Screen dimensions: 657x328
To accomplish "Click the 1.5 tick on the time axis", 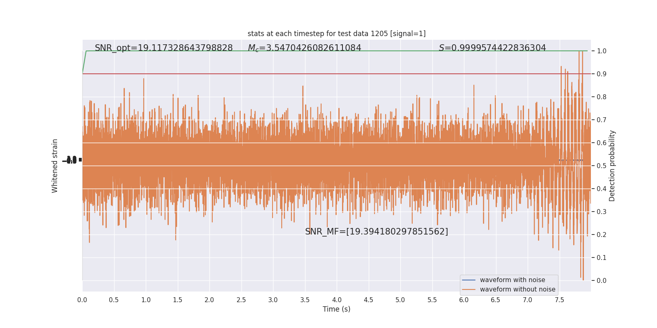I will [x=177, y=300].
